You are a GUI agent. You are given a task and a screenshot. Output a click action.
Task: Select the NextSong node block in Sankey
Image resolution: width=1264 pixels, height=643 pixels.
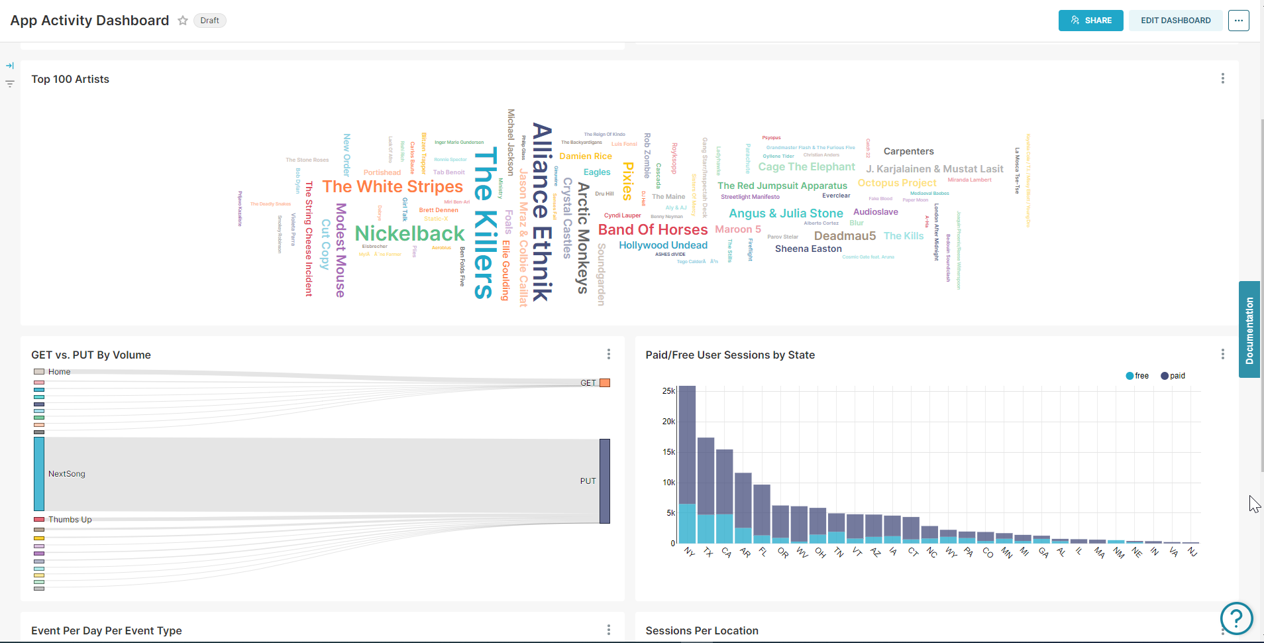39,474
